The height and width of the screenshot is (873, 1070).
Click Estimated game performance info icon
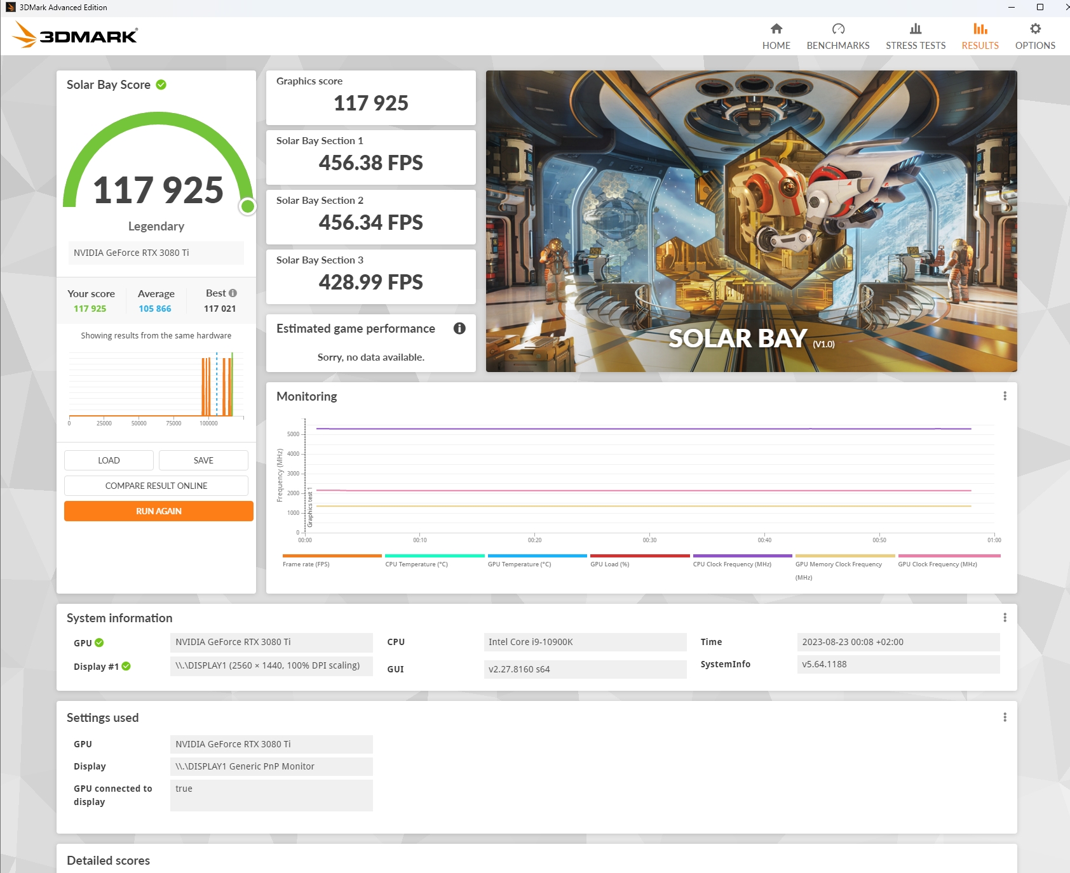tap(459, 328)
